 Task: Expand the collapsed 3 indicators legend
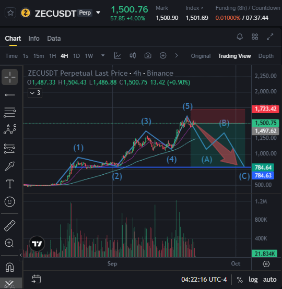35,93
